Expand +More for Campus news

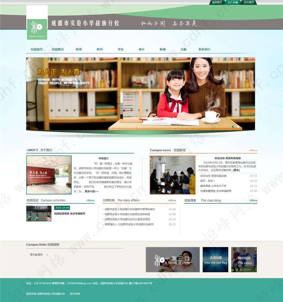coord(253,150)
